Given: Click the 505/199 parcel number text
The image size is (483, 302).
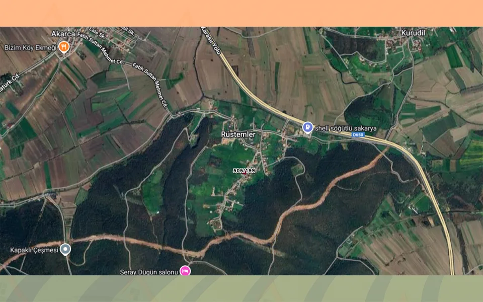Looking at the screenshot, I should (244, 171).
